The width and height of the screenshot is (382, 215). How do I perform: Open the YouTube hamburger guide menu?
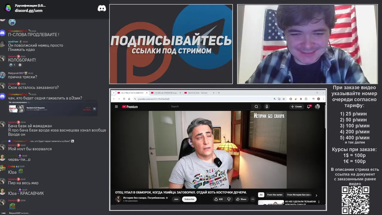tap(116, 107)
